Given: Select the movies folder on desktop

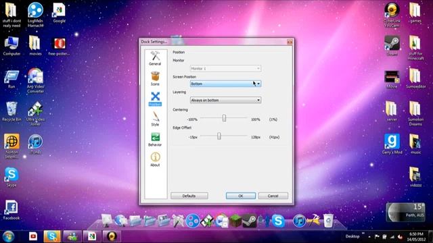Looking at the screenshot, I should point(35,46).
